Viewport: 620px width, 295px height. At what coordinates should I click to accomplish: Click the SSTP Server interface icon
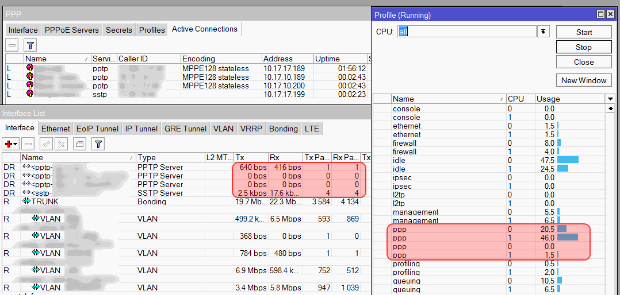[26, 193]
